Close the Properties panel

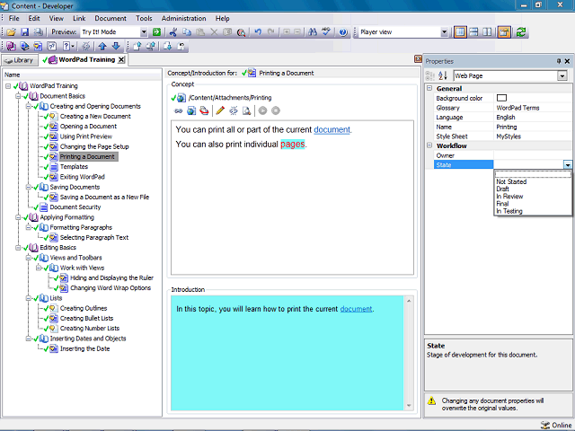[567, 61]
